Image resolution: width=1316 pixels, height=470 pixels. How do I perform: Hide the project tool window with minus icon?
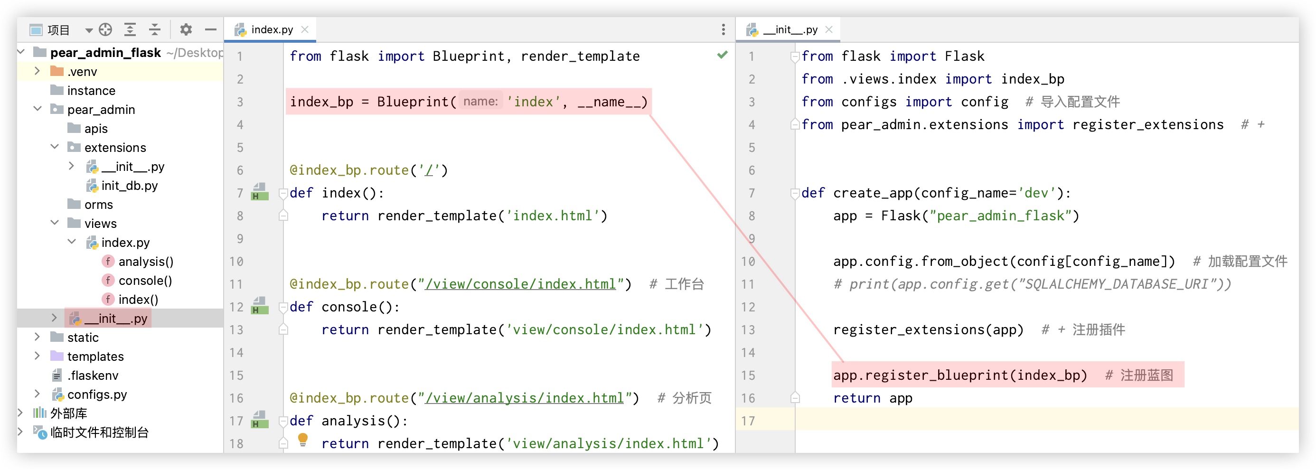click(210, 29)
